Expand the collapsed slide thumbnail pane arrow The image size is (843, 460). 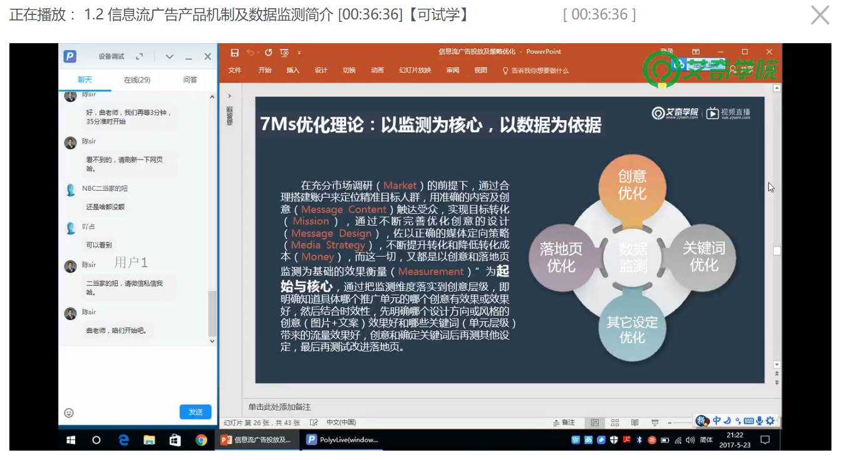[229, 96]
